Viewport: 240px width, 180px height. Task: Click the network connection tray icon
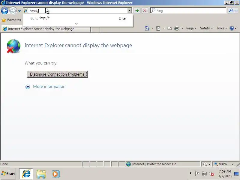pyautogui.click(x=204, y=174)
